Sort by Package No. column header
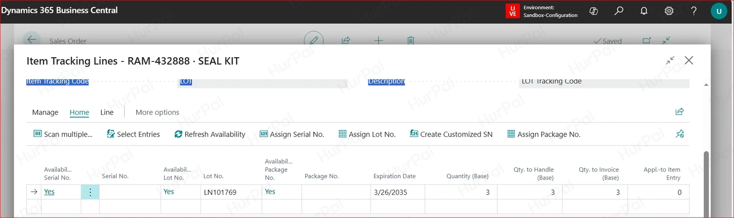This screenshot has width=734, height=218. pyautogui.click(x=322, y=176)
